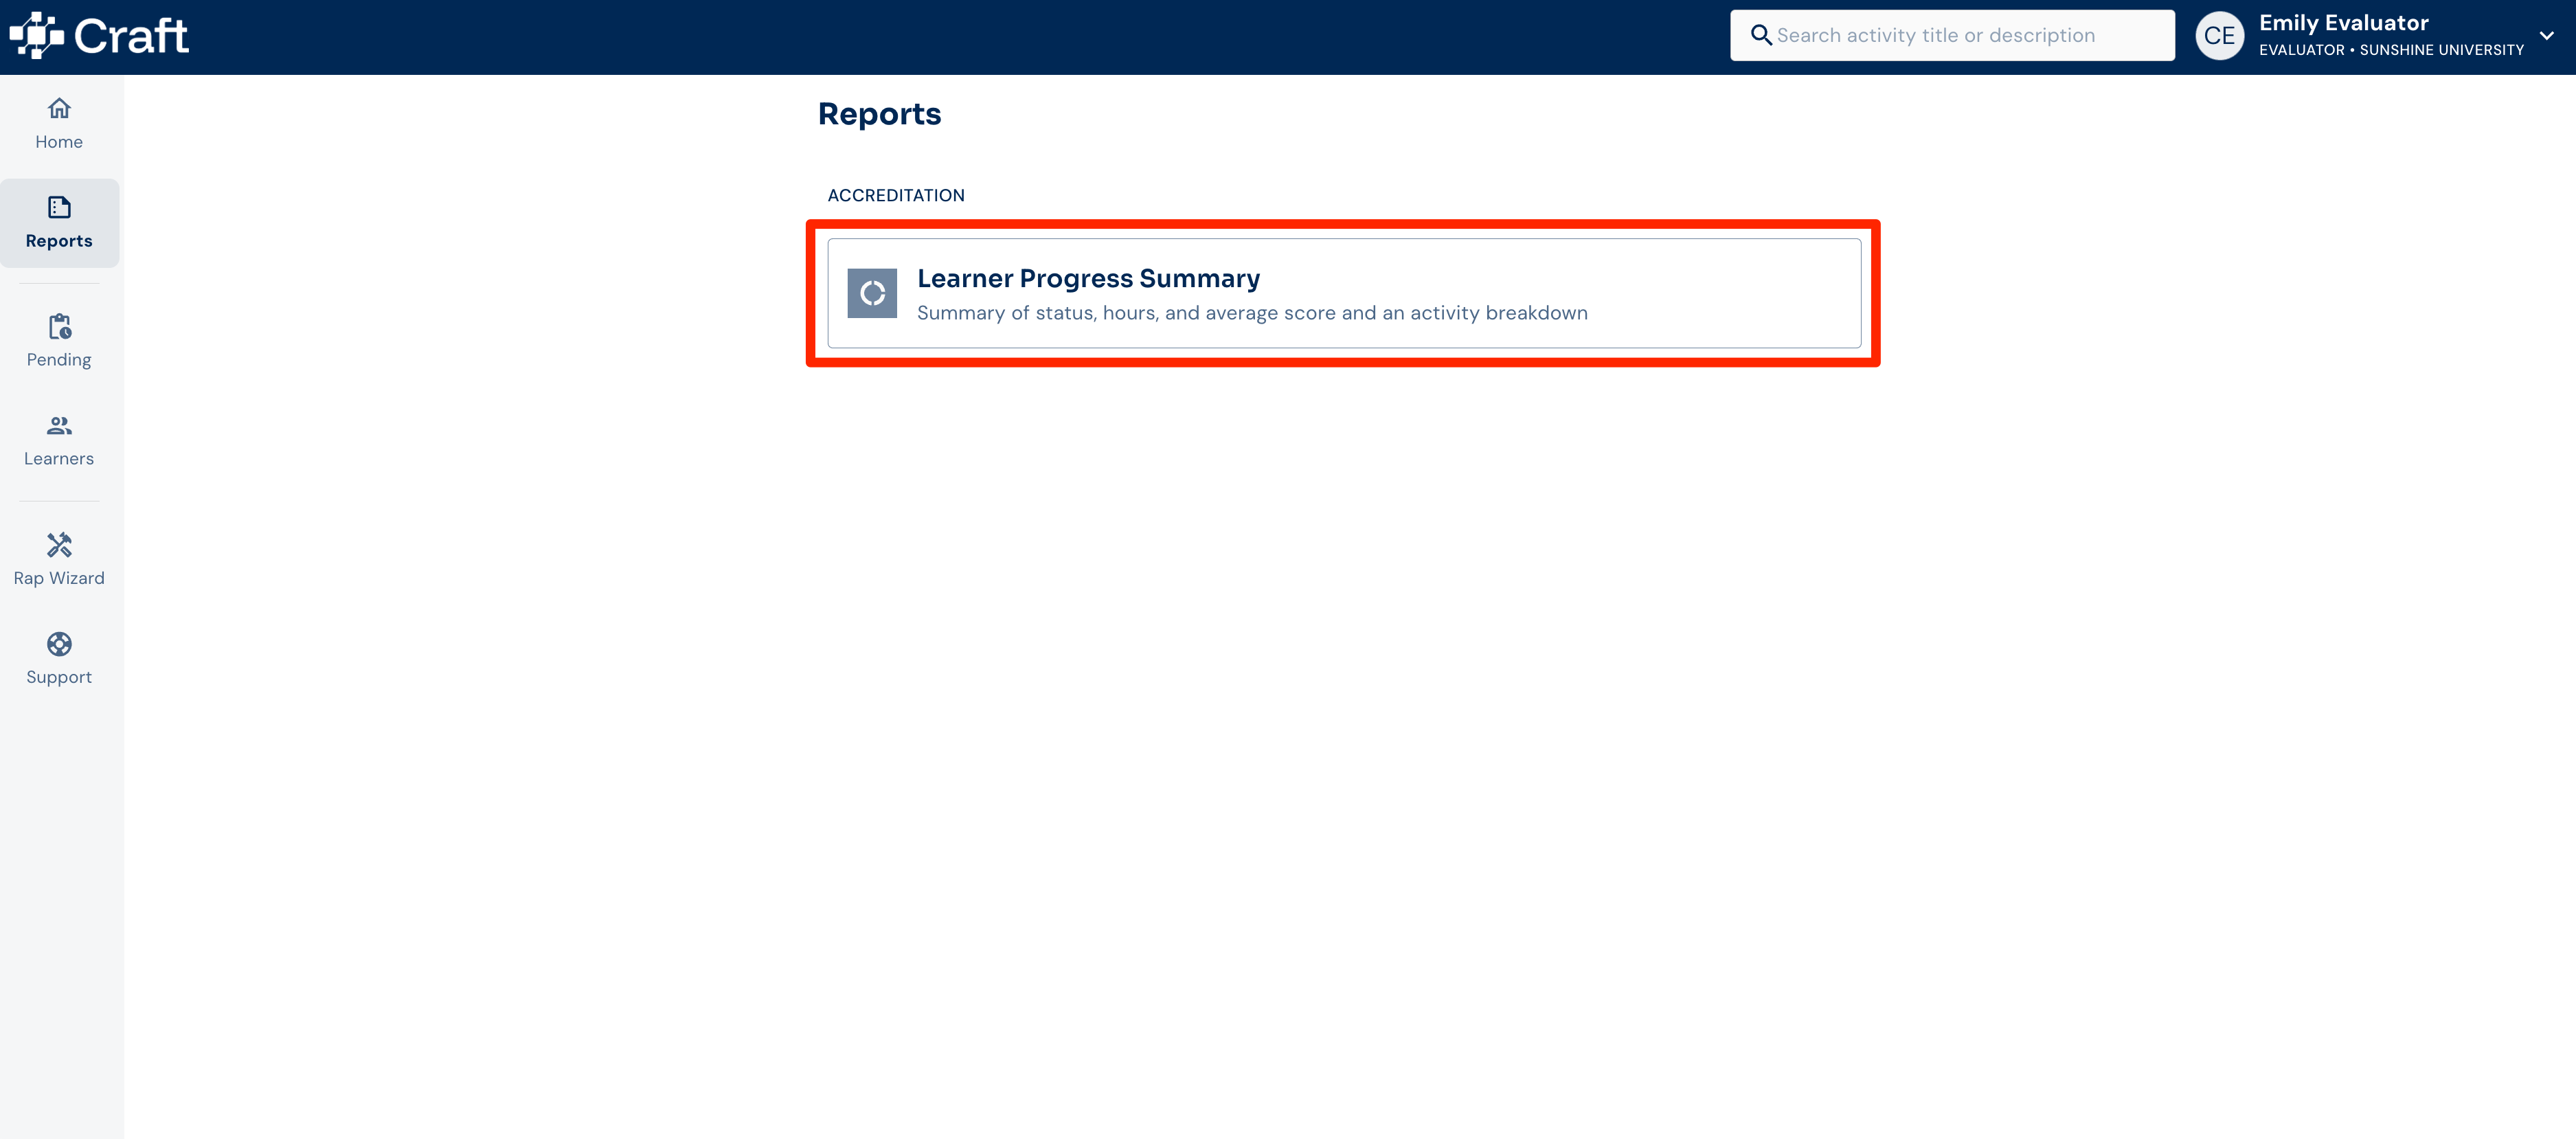This screenshot has height=1139, width=2576.
Task: Click the Learner Progress Summary circular report icon
Action: 872,293
